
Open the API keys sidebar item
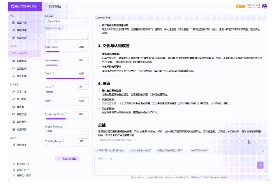click(x=21, y=99)
